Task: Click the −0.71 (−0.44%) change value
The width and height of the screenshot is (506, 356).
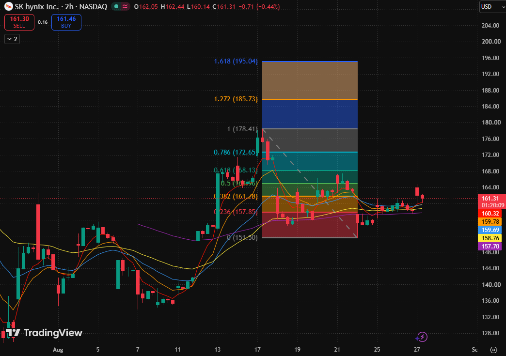Action: point(259,6)
